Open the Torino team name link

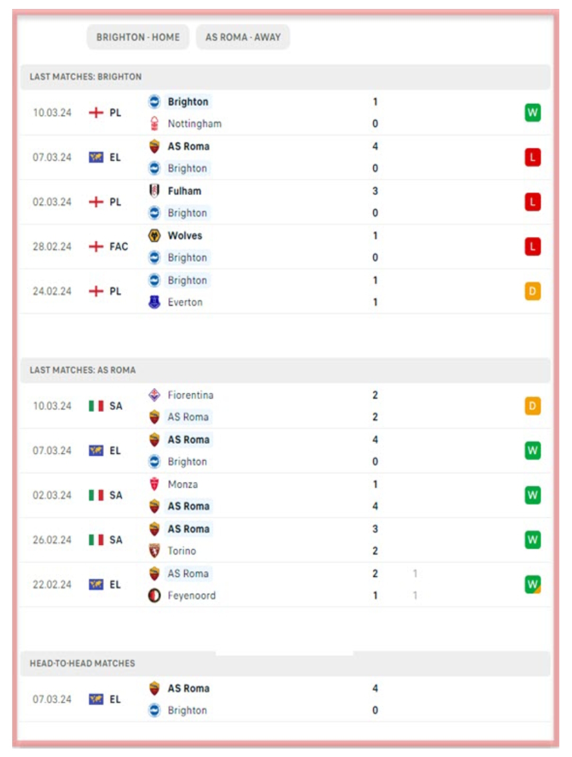182,551
